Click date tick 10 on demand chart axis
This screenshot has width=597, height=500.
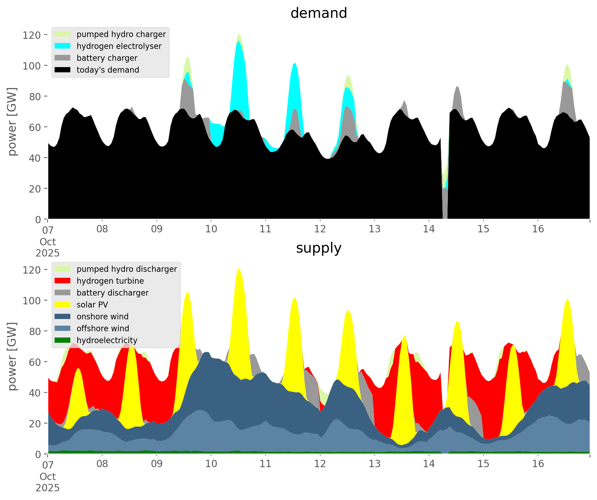point(211,229)
